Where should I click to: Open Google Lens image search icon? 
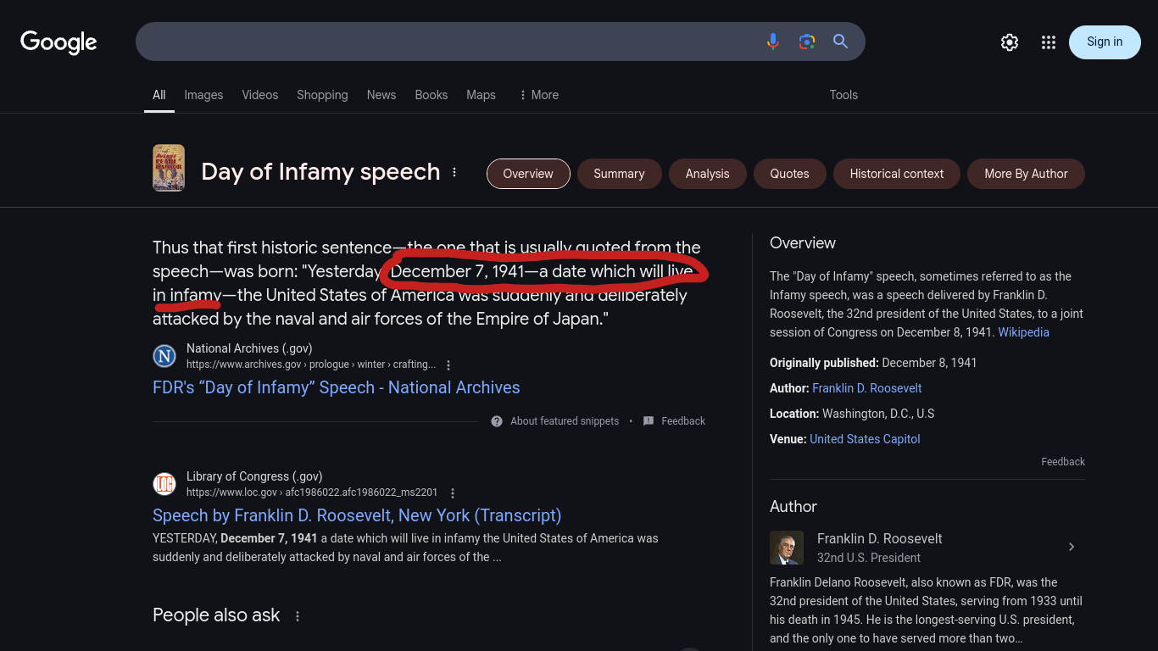[807, 42]
